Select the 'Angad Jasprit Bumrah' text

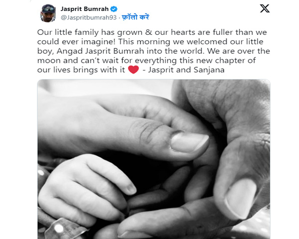pyautogui.click(x=100, y=51)
